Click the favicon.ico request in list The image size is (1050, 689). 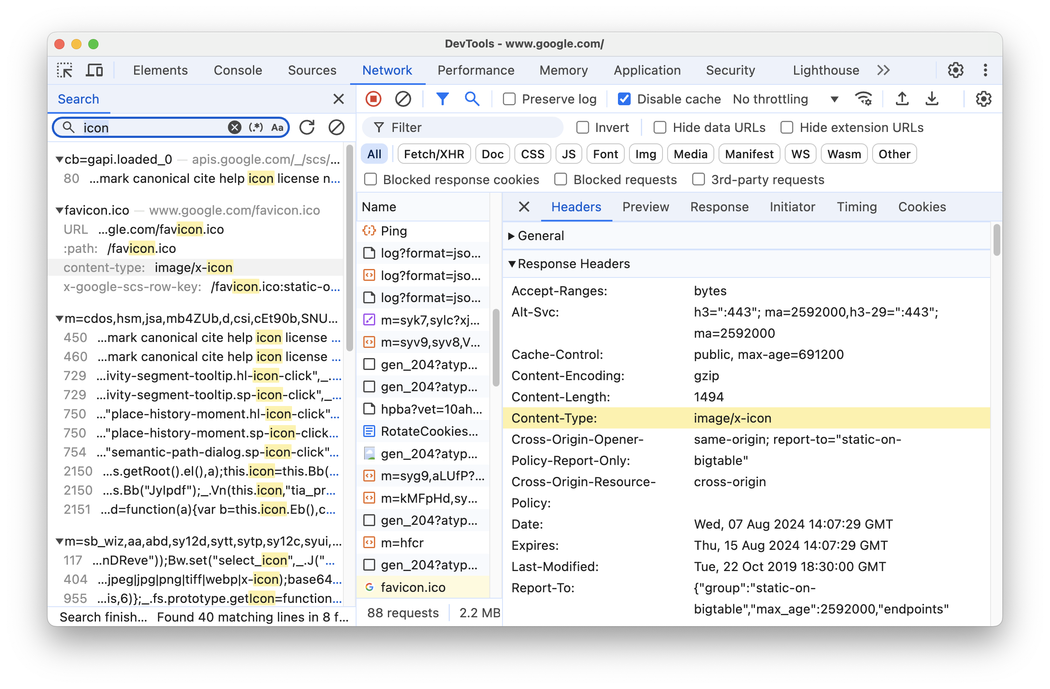pos(416,588)
